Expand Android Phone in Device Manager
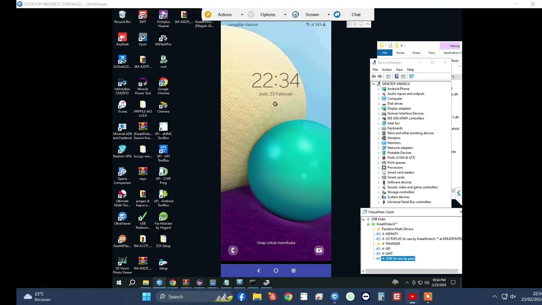The width and height of the screenshot is (542, 305). click(379, 89)
